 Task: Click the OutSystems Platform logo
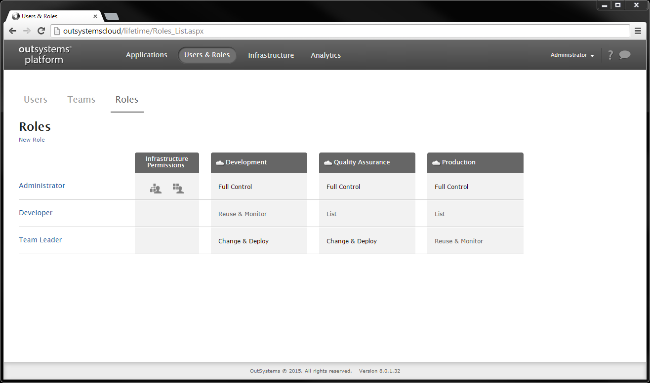[44, 55]
